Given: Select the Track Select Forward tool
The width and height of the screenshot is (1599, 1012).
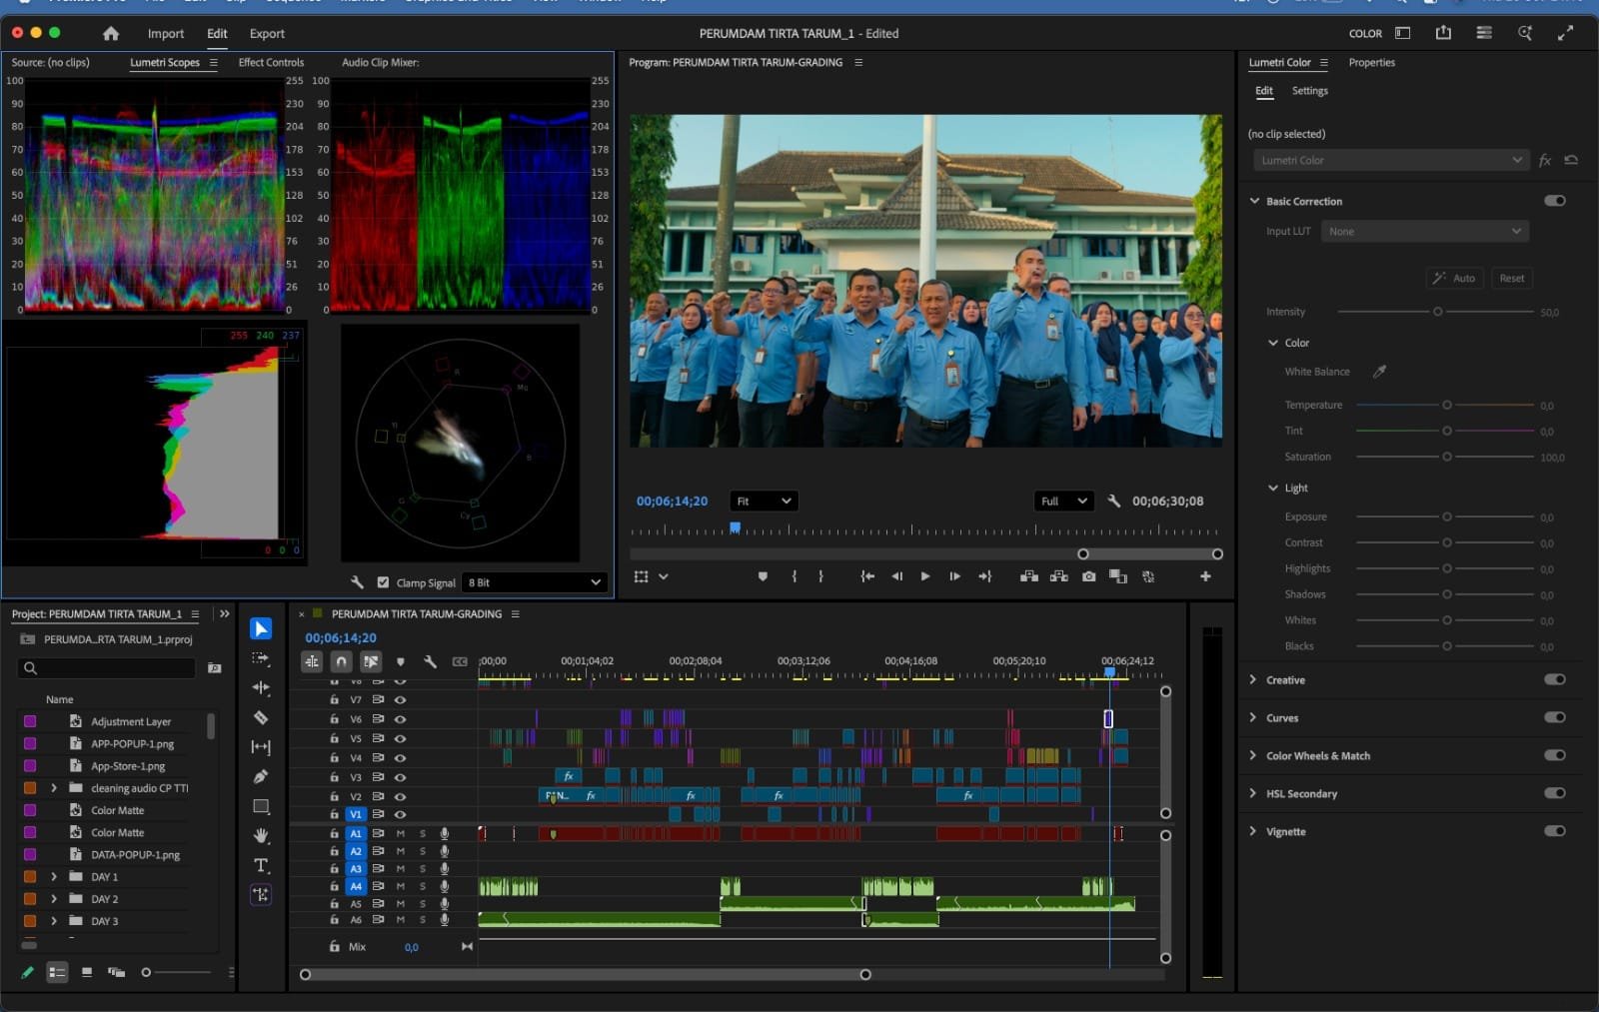Looking at the screenshot, I should coord(261,658).
